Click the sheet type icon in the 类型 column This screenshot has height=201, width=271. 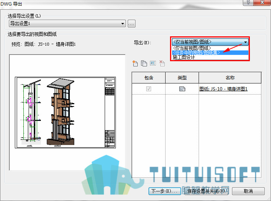(x=182, y=89)
